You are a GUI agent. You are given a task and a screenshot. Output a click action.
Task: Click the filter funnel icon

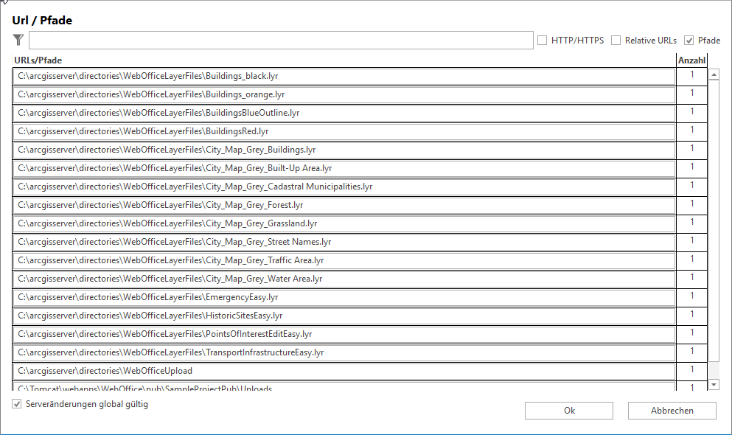tap(18, 41)
